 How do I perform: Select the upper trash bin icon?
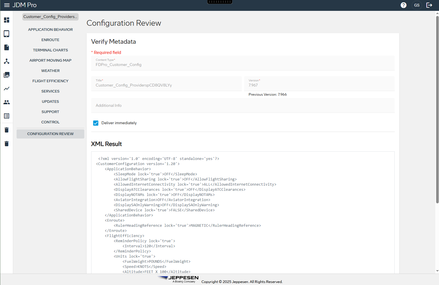pyautogui.click(x=7, y=130)
